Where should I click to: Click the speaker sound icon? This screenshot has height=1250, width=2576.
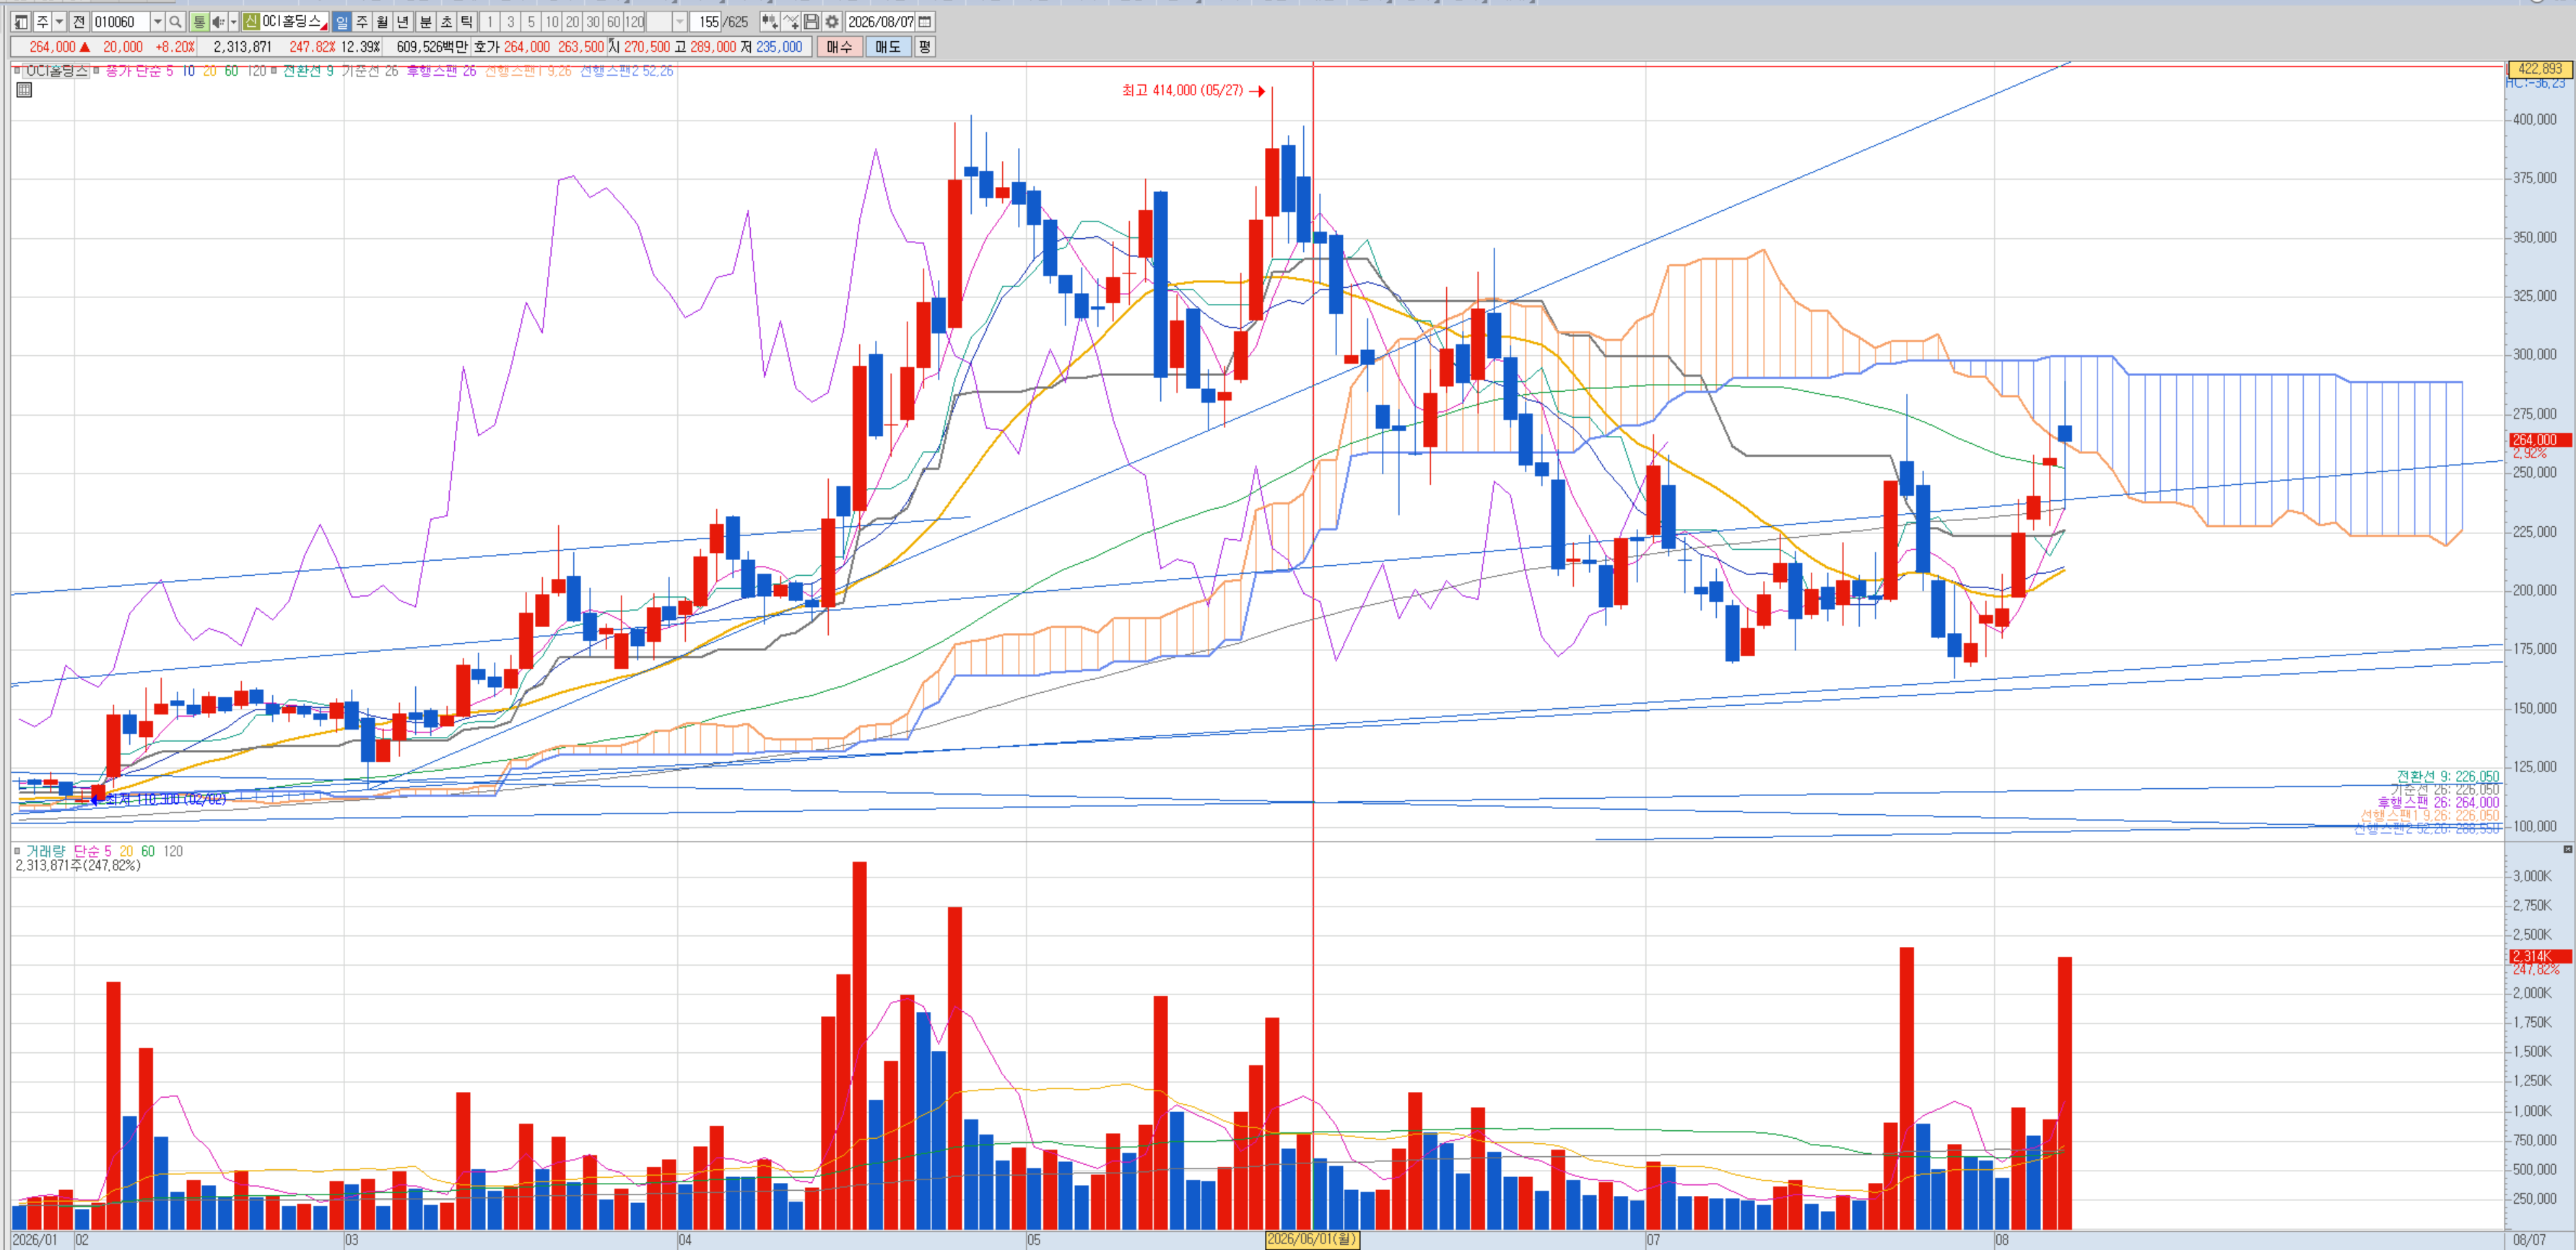point(218,22)
